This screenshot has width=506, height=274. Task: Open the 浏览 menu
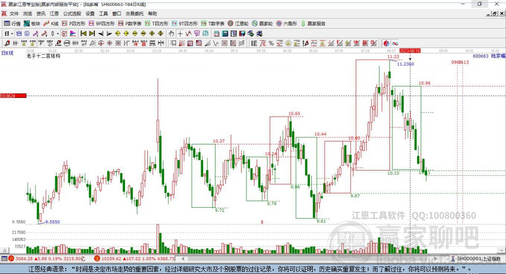pyautogui.click(x=28, y=13)
